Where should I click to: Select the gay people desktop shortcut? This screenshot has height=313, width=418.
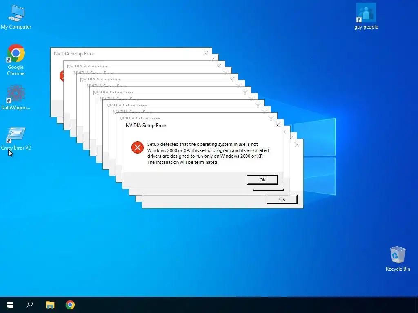click(x=366, y=16)
